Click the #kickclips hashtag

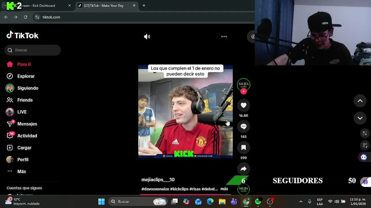[179, 189]
